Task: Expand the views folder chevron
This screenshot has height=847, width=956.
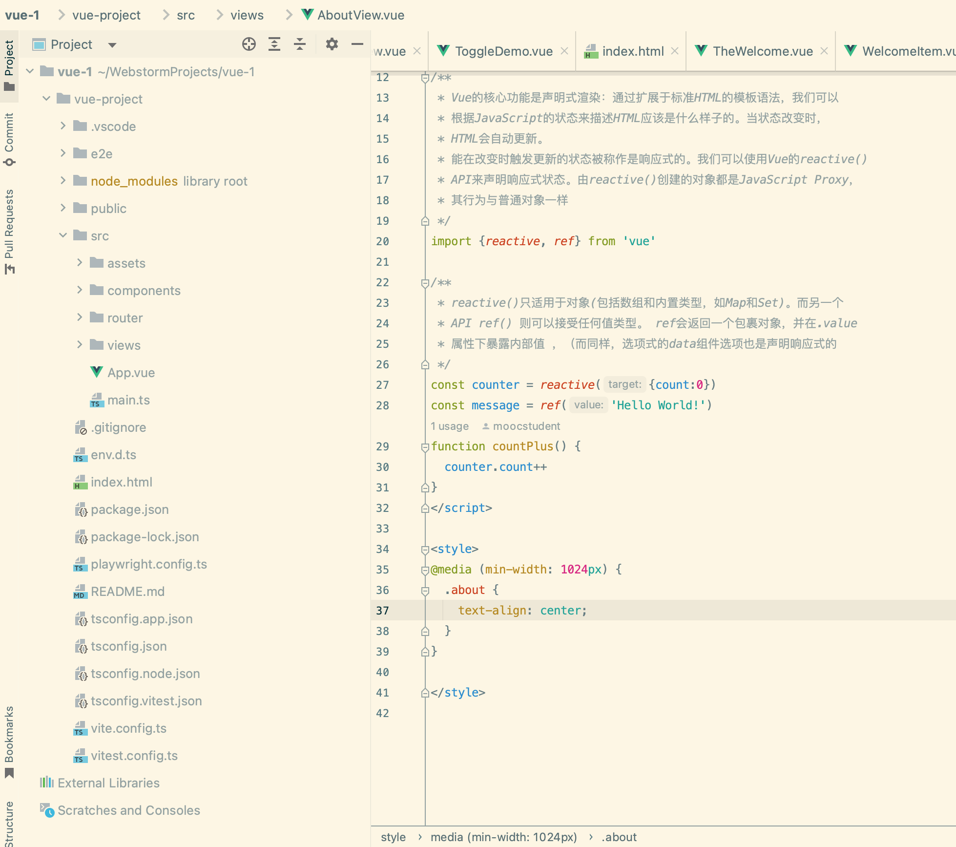Action: click(80, 345)
